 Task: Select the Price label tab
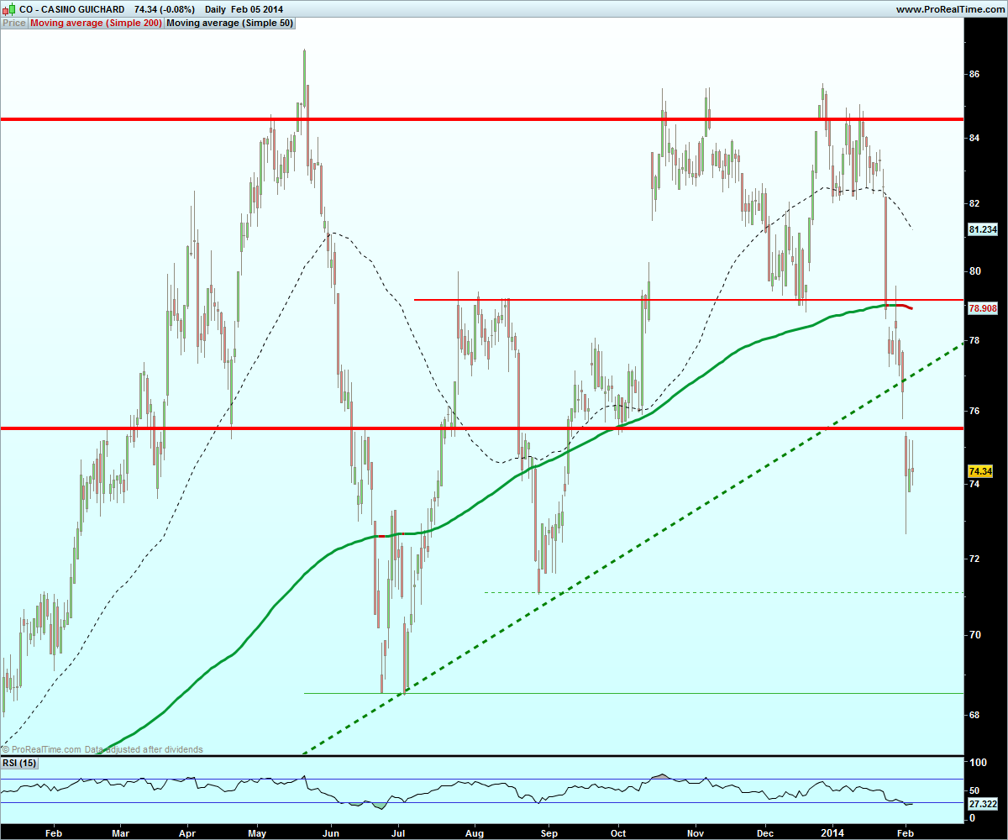click(x=14, y=24)
